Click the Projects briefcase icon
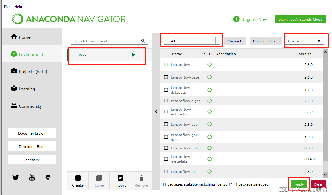 point(14,71)
